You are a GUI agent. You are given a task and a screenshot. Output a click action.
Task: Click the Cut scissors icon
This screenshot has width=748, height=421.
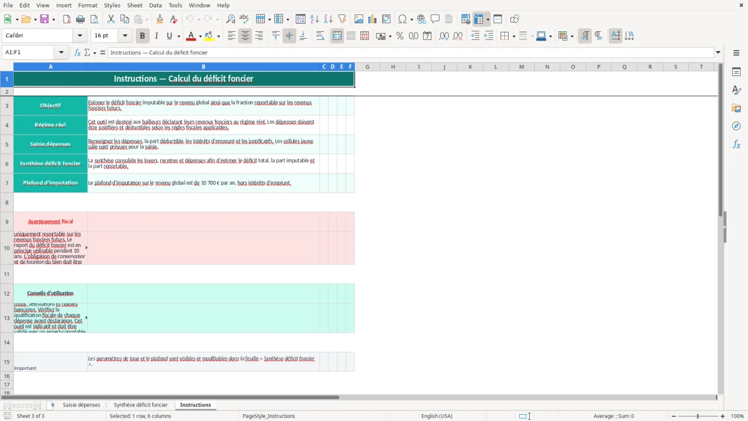pos(111,19)
